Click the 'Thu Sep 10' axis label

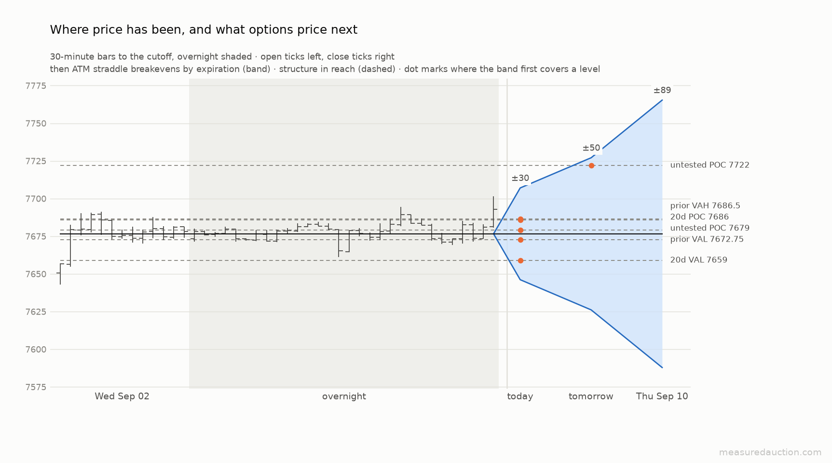(x=662, y=396)
